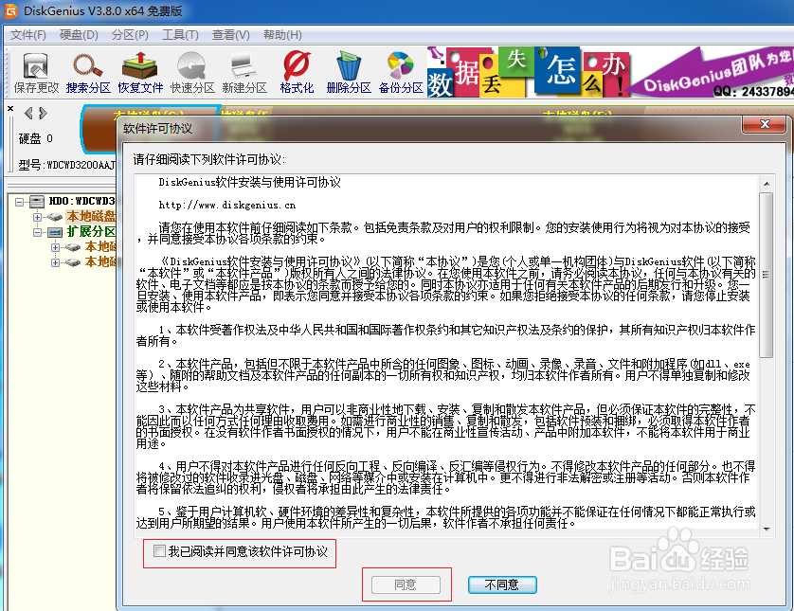Screen dimensions: 794x611
Task: Launch the Recover Files (恢复文件) tool
Action: (x=140, y=73)
